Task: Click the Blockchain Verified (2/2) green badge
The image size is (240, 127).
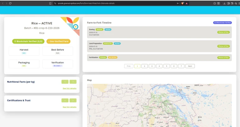Action: tap(28, 41)
